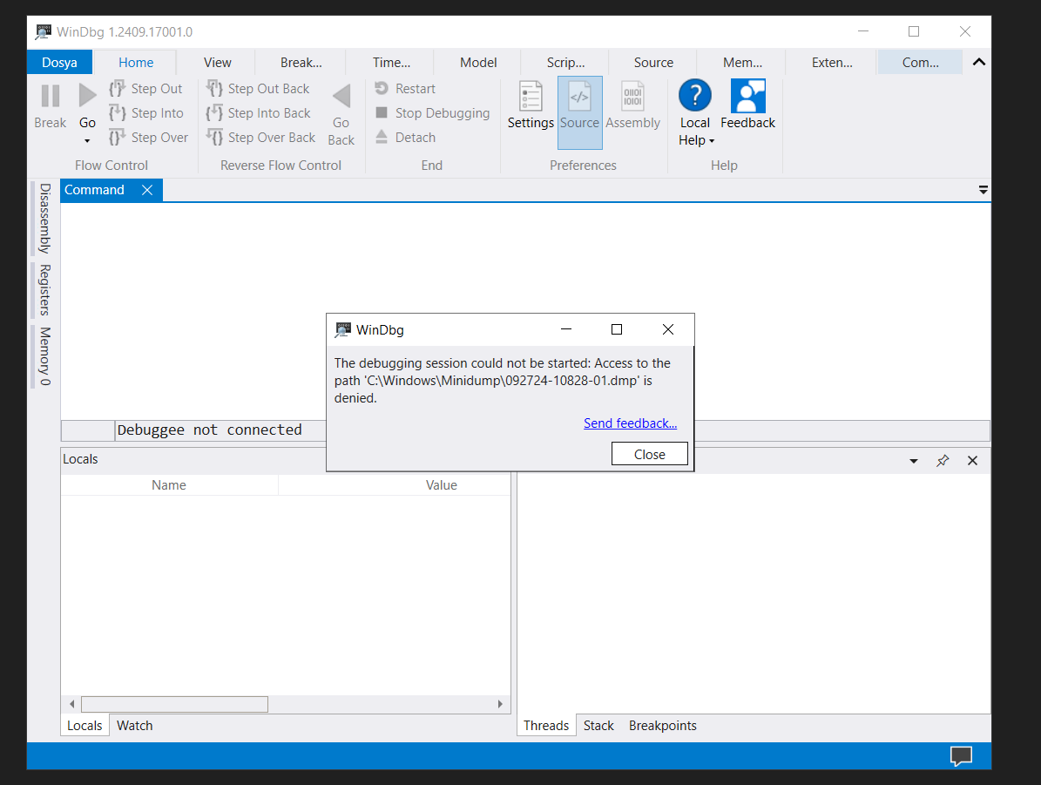Screen dimensions: 1041x785
Task: Click Step Over in Flow Control
Action: coord(149,138)
